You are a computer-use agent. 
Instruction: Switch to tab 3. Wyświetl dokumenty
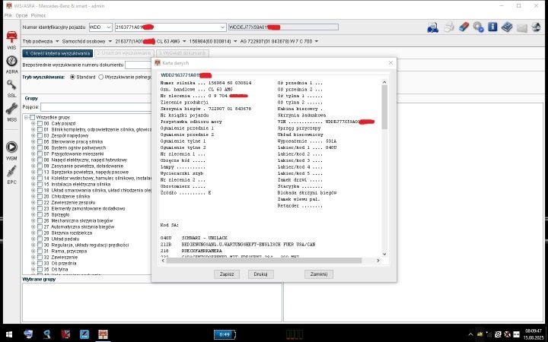coord(183,53)
